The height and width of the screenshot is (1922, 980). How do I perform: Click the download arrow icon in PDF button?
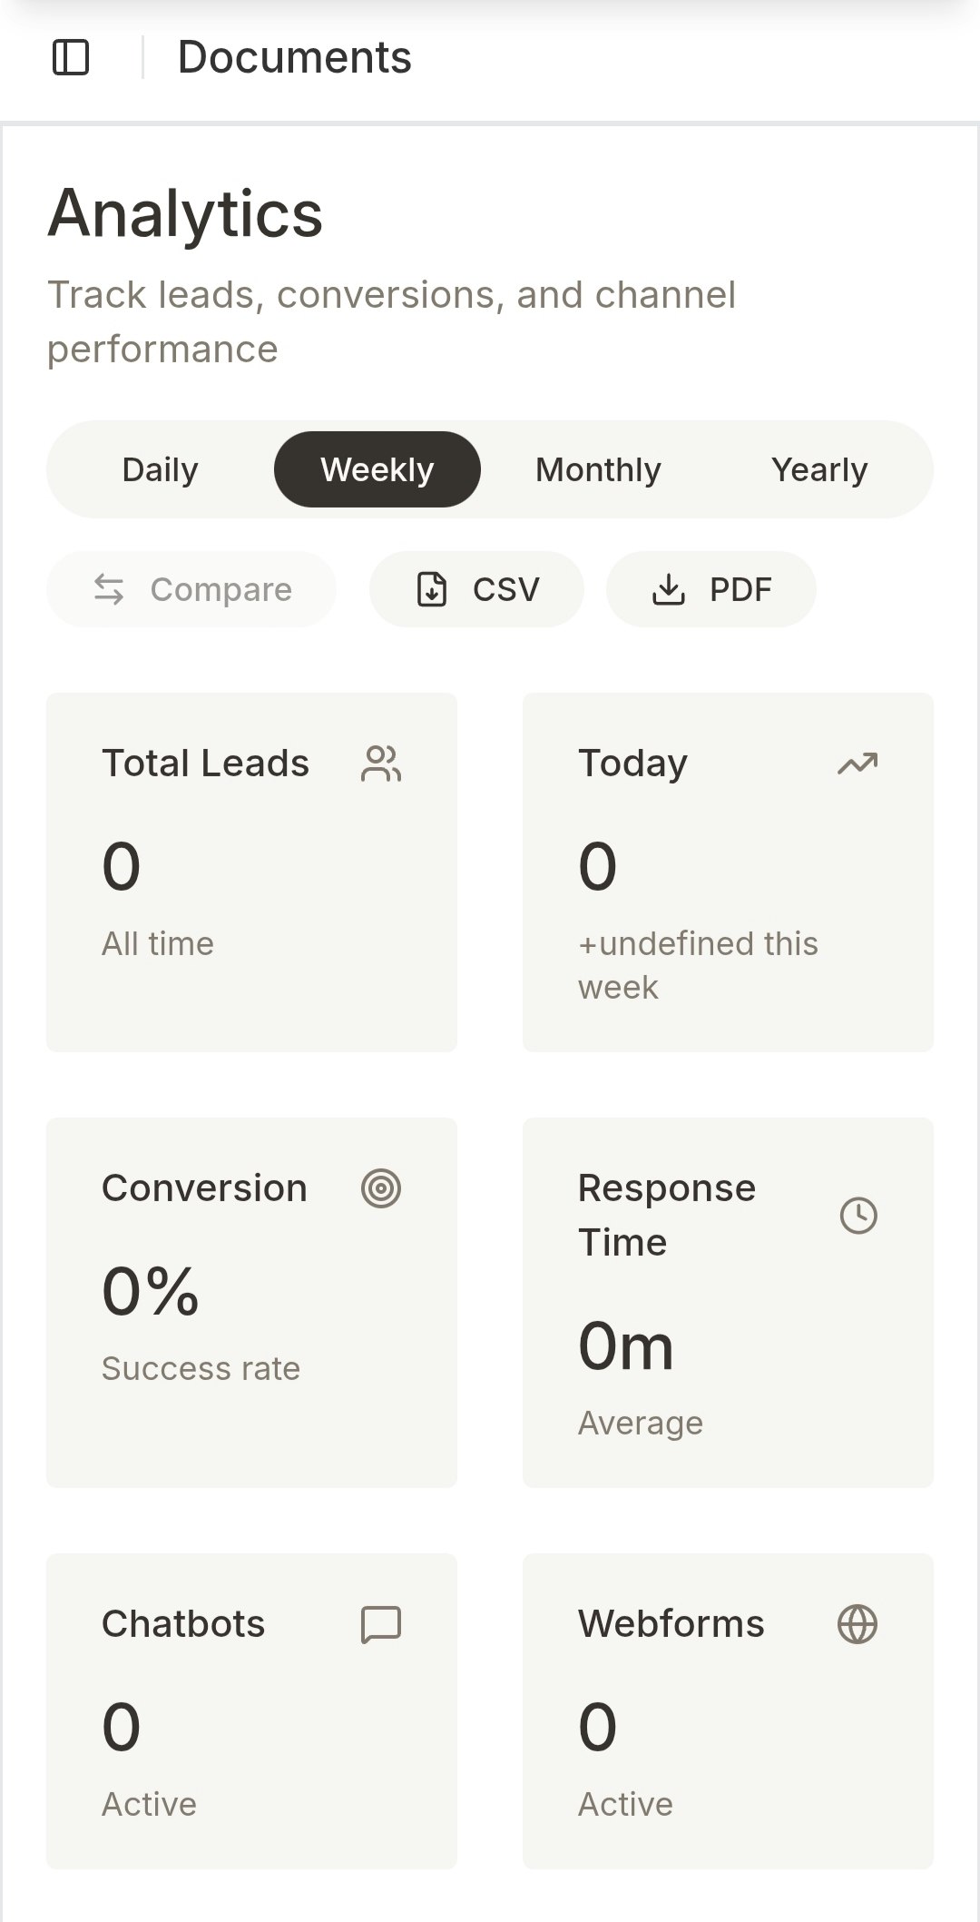[x=670, y=588]
